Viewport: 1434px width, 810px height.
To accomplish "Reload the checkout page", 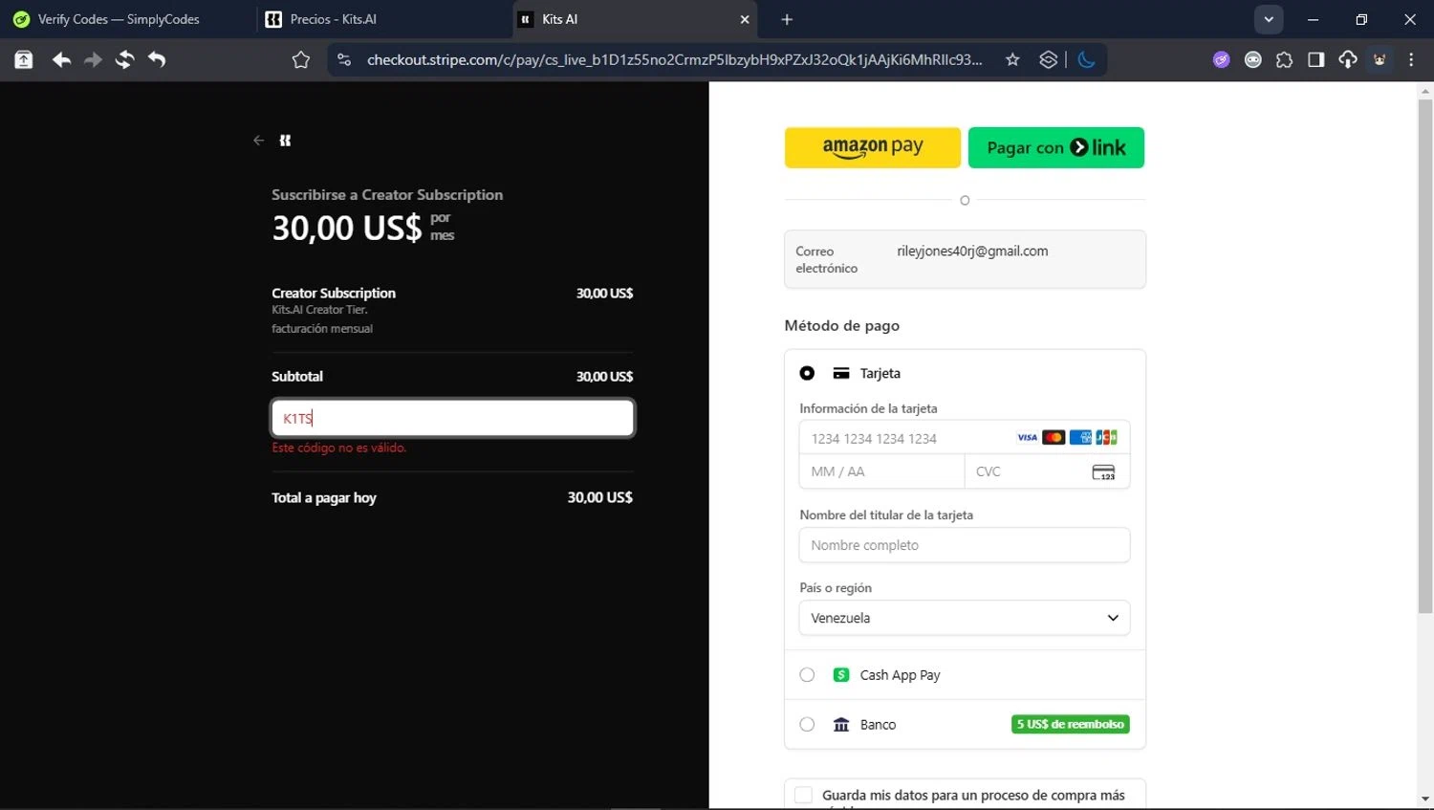I will point(124,60).
